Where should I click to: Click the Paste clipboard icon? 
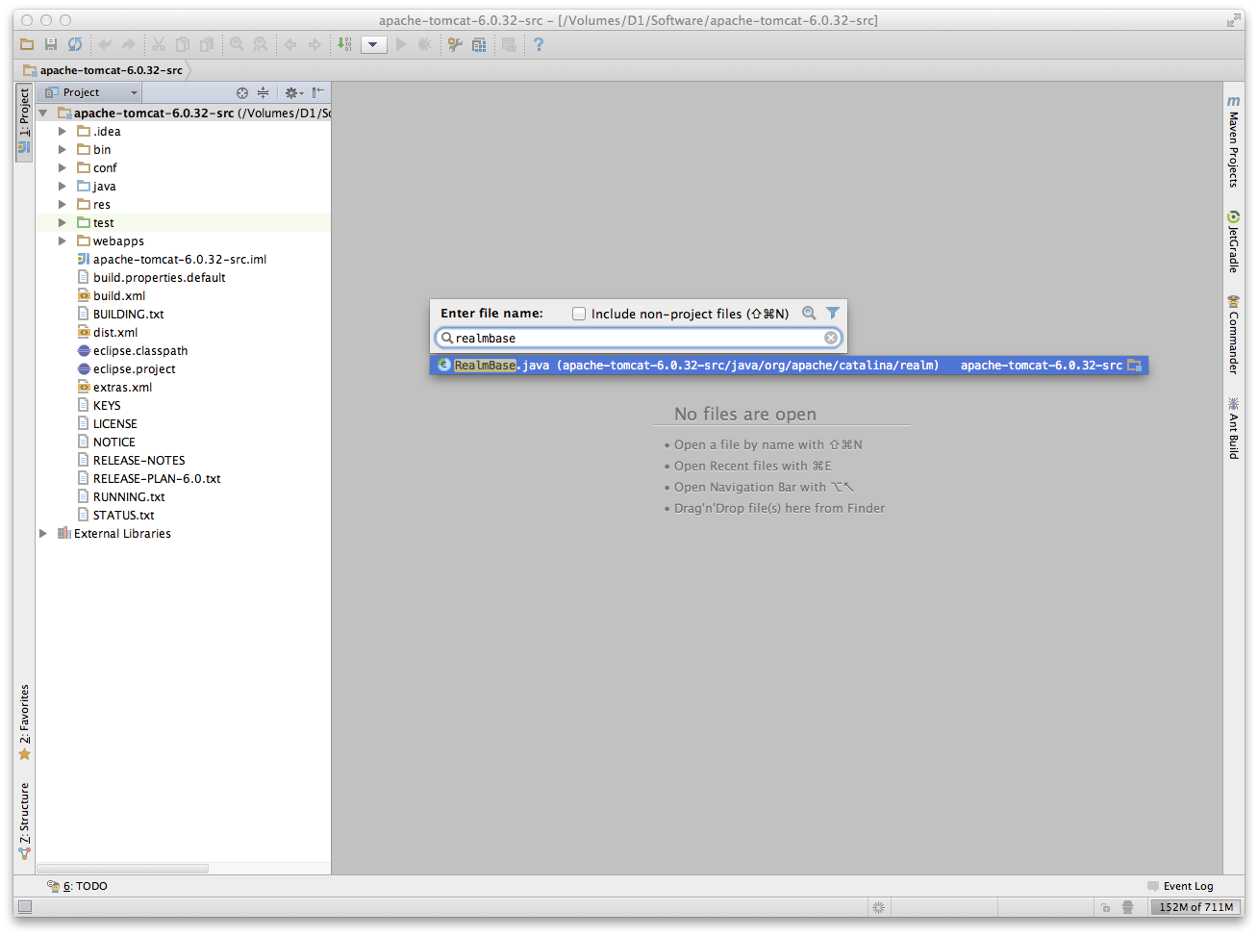tap(207, 44)
